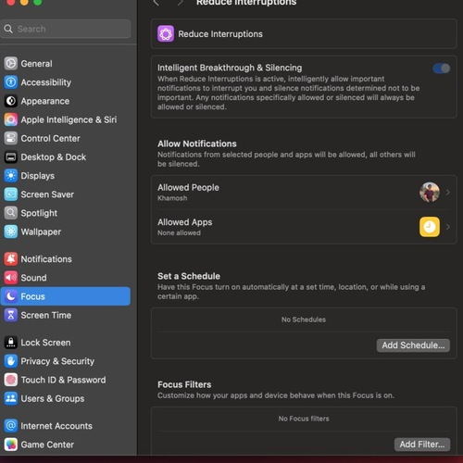The height and width of the screenshot is (463, 463).
Task: Select Accessibility label in the sidebar
Action: pyautogui.click(x=46, y=82)
